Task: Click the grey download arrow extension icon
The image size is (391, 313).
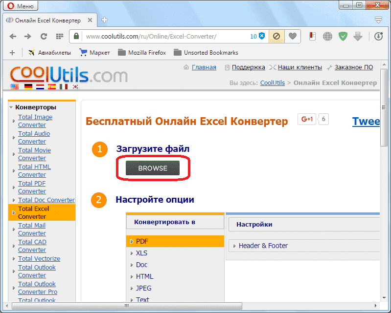Action: click(358, 37)
